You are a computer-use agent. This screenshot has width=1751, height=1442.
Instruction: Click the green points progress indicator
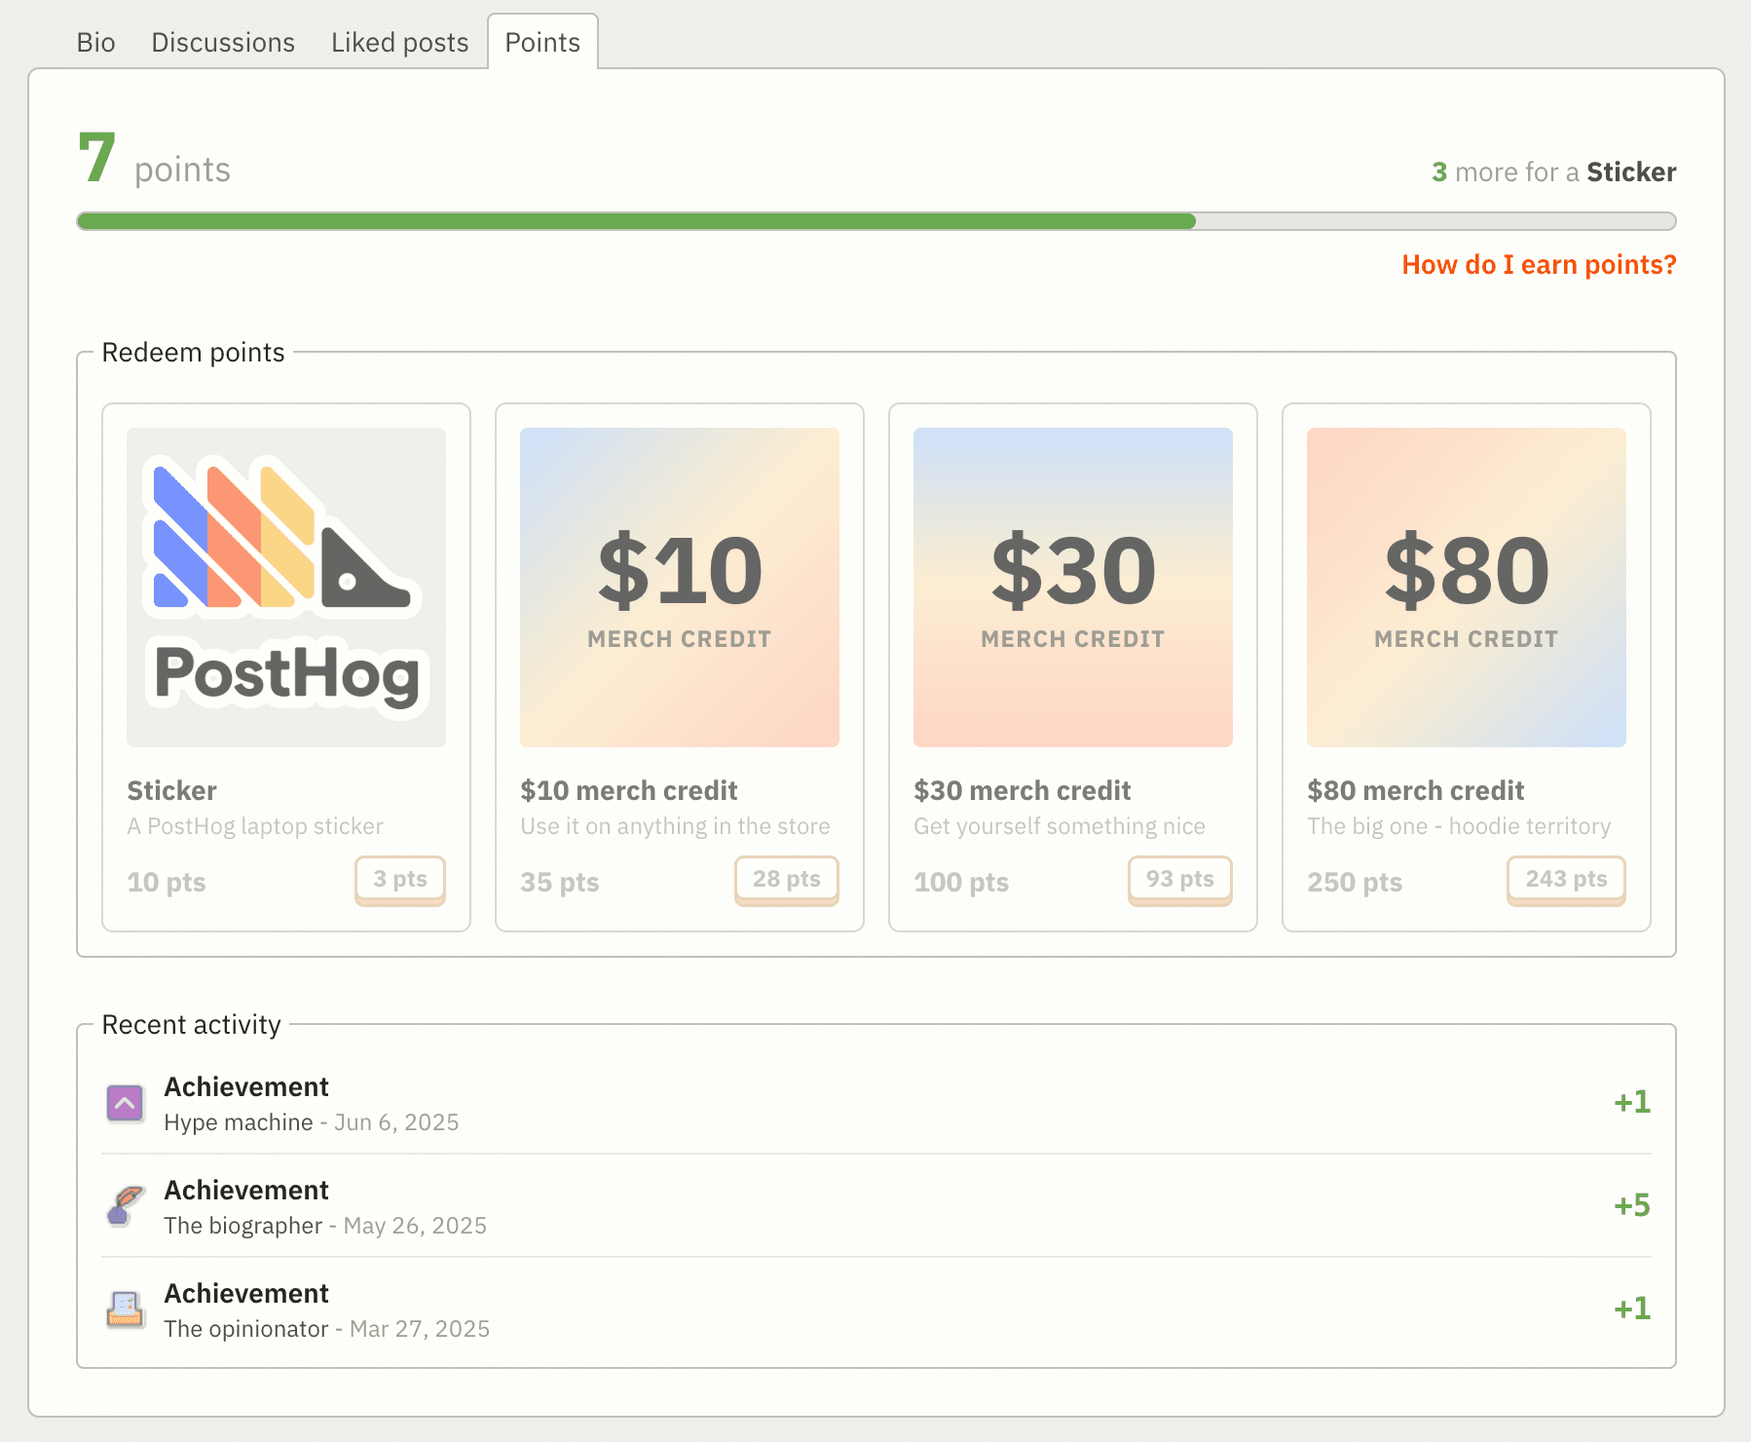click(633, 222)
